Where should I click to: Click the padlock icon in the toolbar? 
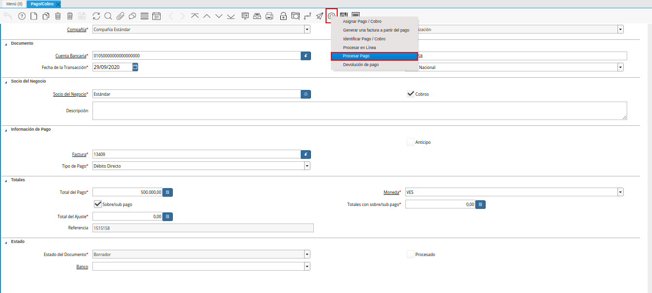point(283,16)
